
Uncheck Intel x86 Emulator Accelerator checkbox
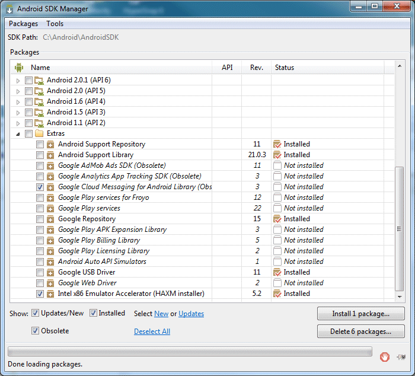pos(40,294)
